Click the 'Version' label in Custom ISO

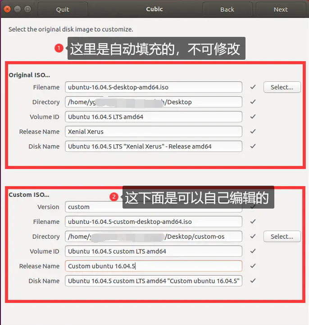[x=48, y=207]
